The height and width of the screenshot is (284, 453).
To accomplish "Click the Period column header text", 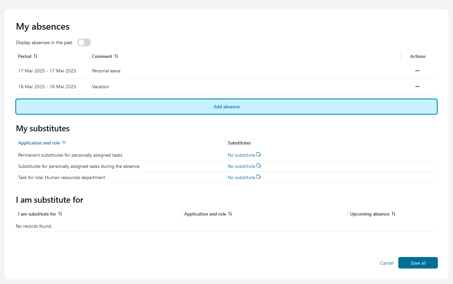I will tap(25, 56).
